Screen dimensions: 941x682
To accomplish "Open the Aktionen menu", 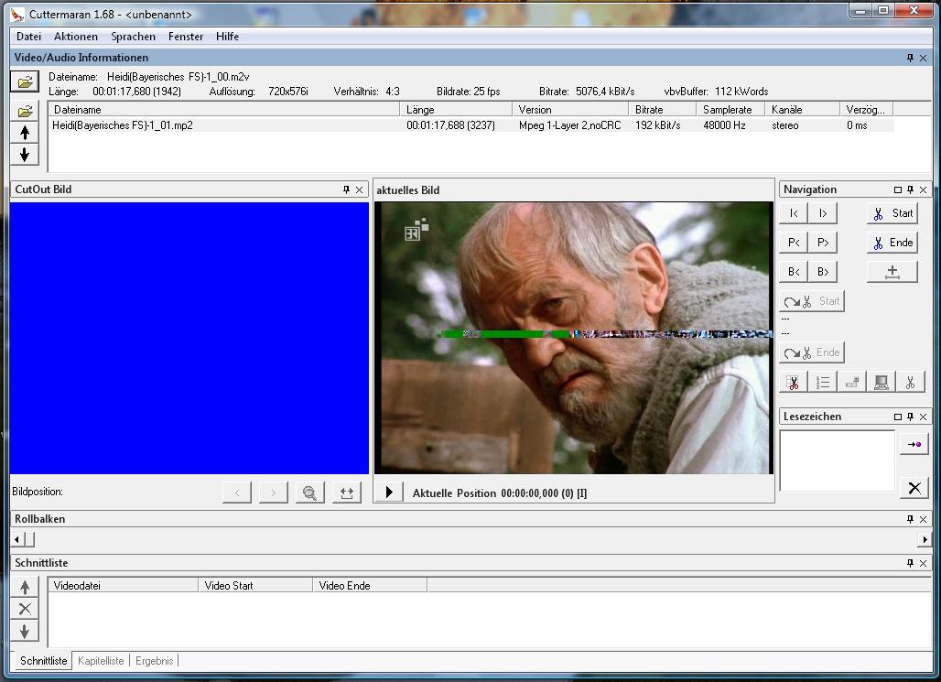I will [76, 37].
